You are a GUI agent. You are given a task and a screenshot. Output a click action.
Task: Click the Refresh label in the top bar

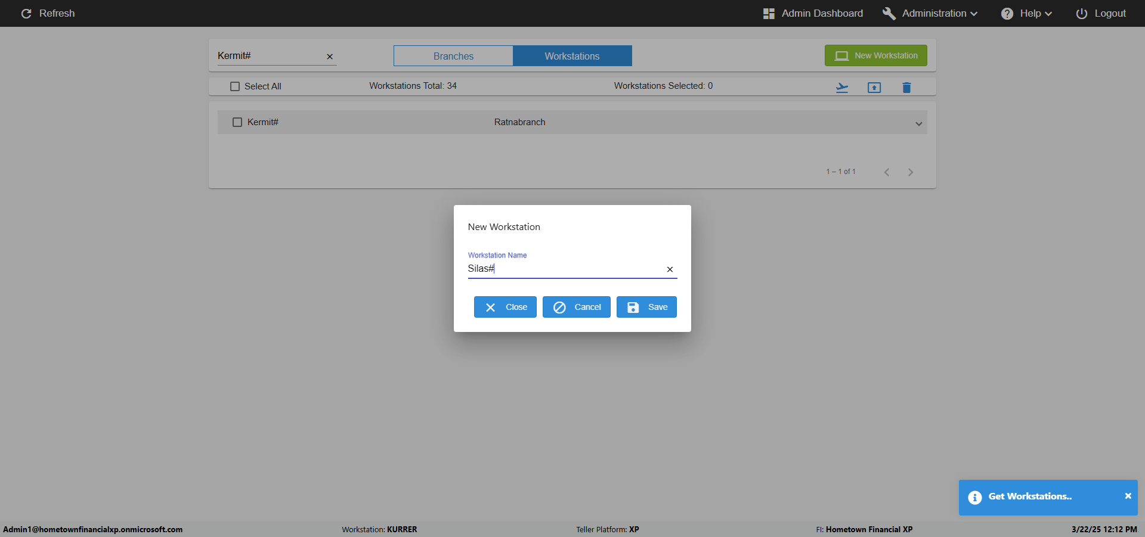point(57,13)
